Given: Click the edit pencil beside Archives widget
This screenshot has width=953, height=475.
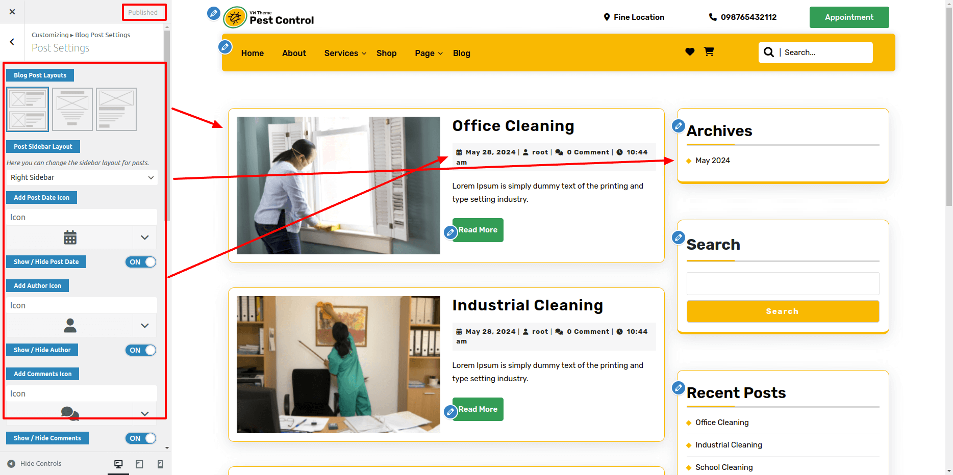Looking at the screenshot, I should tap(679, 126).
